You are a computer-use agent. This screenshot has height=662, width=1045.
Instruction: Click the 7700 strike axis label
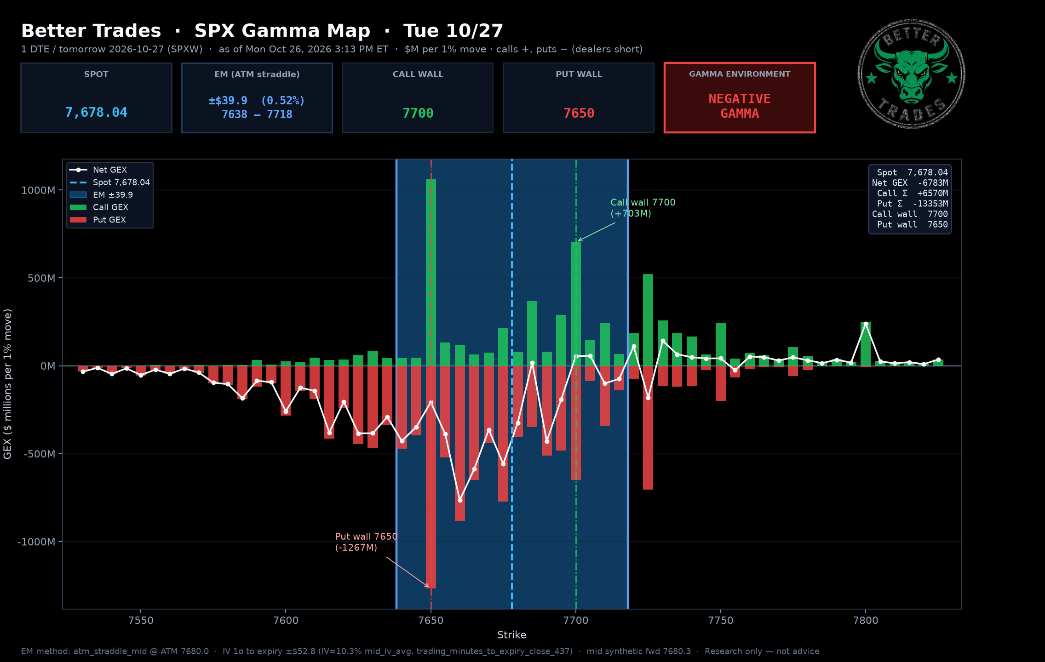pos(576,621)
